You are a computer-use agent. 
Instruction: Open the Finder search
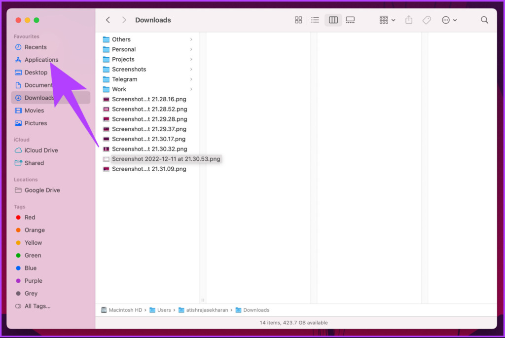484,20
